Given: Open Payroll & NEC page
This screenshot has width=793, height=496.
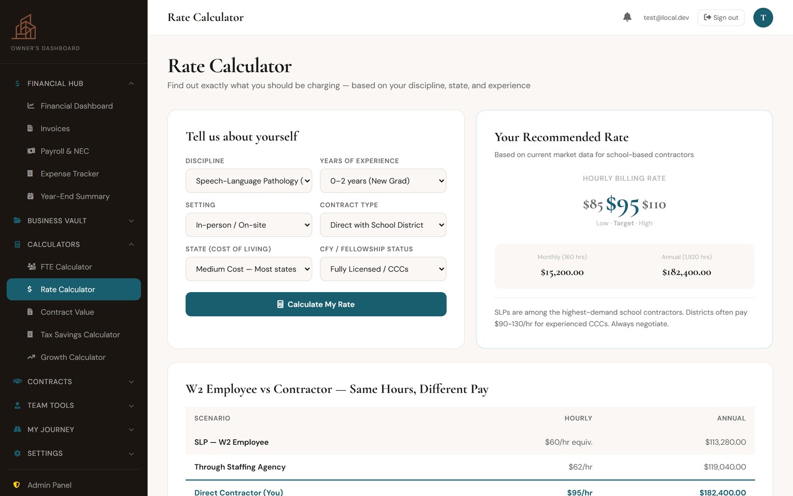Looking at the screenshot, I should click(74, 151).
